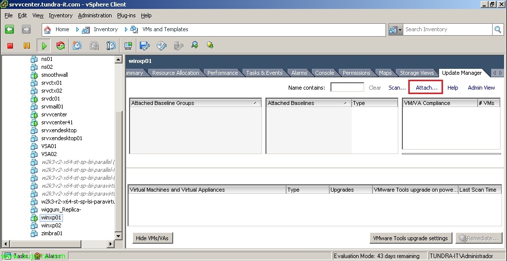Click the Admin View link
The width and height of the screenshot is (507, 261).
[481, 88]
